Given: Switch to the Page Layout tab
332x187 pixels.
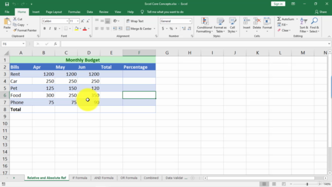Looking at the screenshot, I should click(54, 12).
